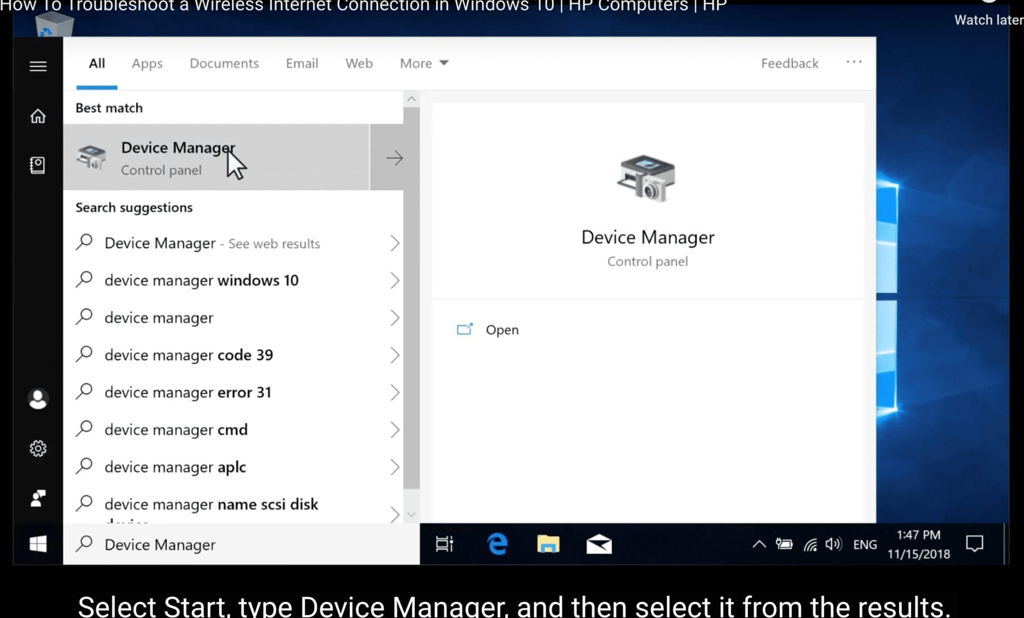Click search icon beside 'device manager cmd'
This screenshot has width=1024, height=618.
[84, 429]
